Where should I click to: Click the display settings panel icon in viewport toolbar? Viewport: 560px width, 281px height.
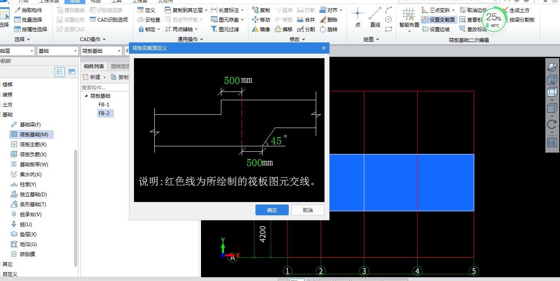point(552,143)
